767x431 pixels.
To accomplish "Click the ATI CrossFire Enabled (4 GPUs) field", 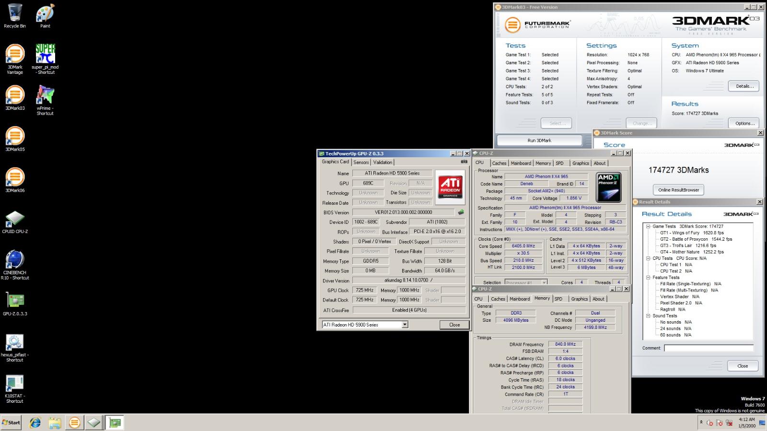I will (x=408, y=310).
